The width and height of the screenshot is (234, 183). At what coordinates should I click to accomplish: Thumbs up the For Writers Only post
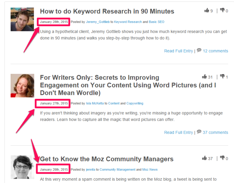tap(204, 76)
